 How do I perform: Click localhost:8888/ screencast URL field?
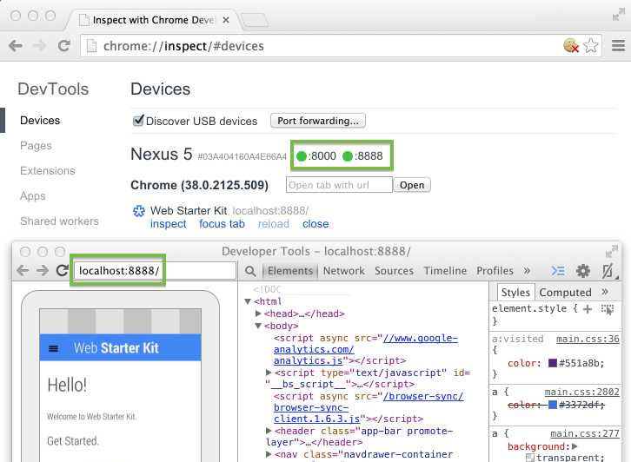coord(155,271)
